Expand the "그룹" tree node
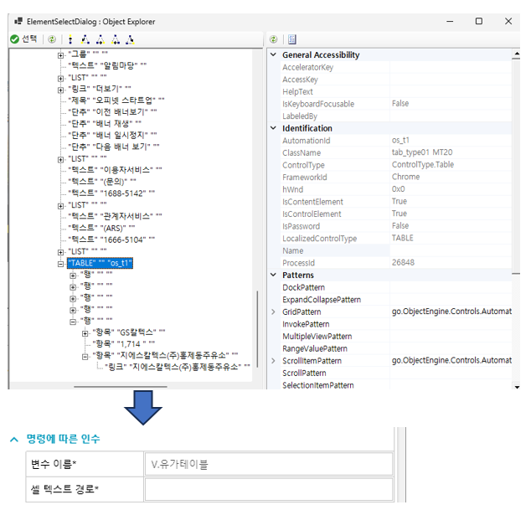The height and width of the screenshot is (510, 531). coord(60,55)
